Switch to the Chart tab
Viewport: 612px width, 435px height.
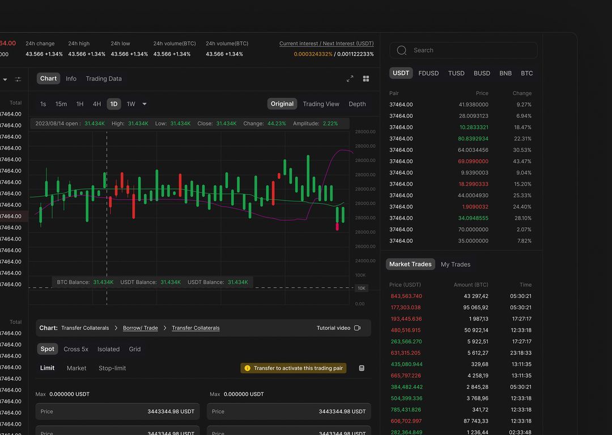click(48, 78)
